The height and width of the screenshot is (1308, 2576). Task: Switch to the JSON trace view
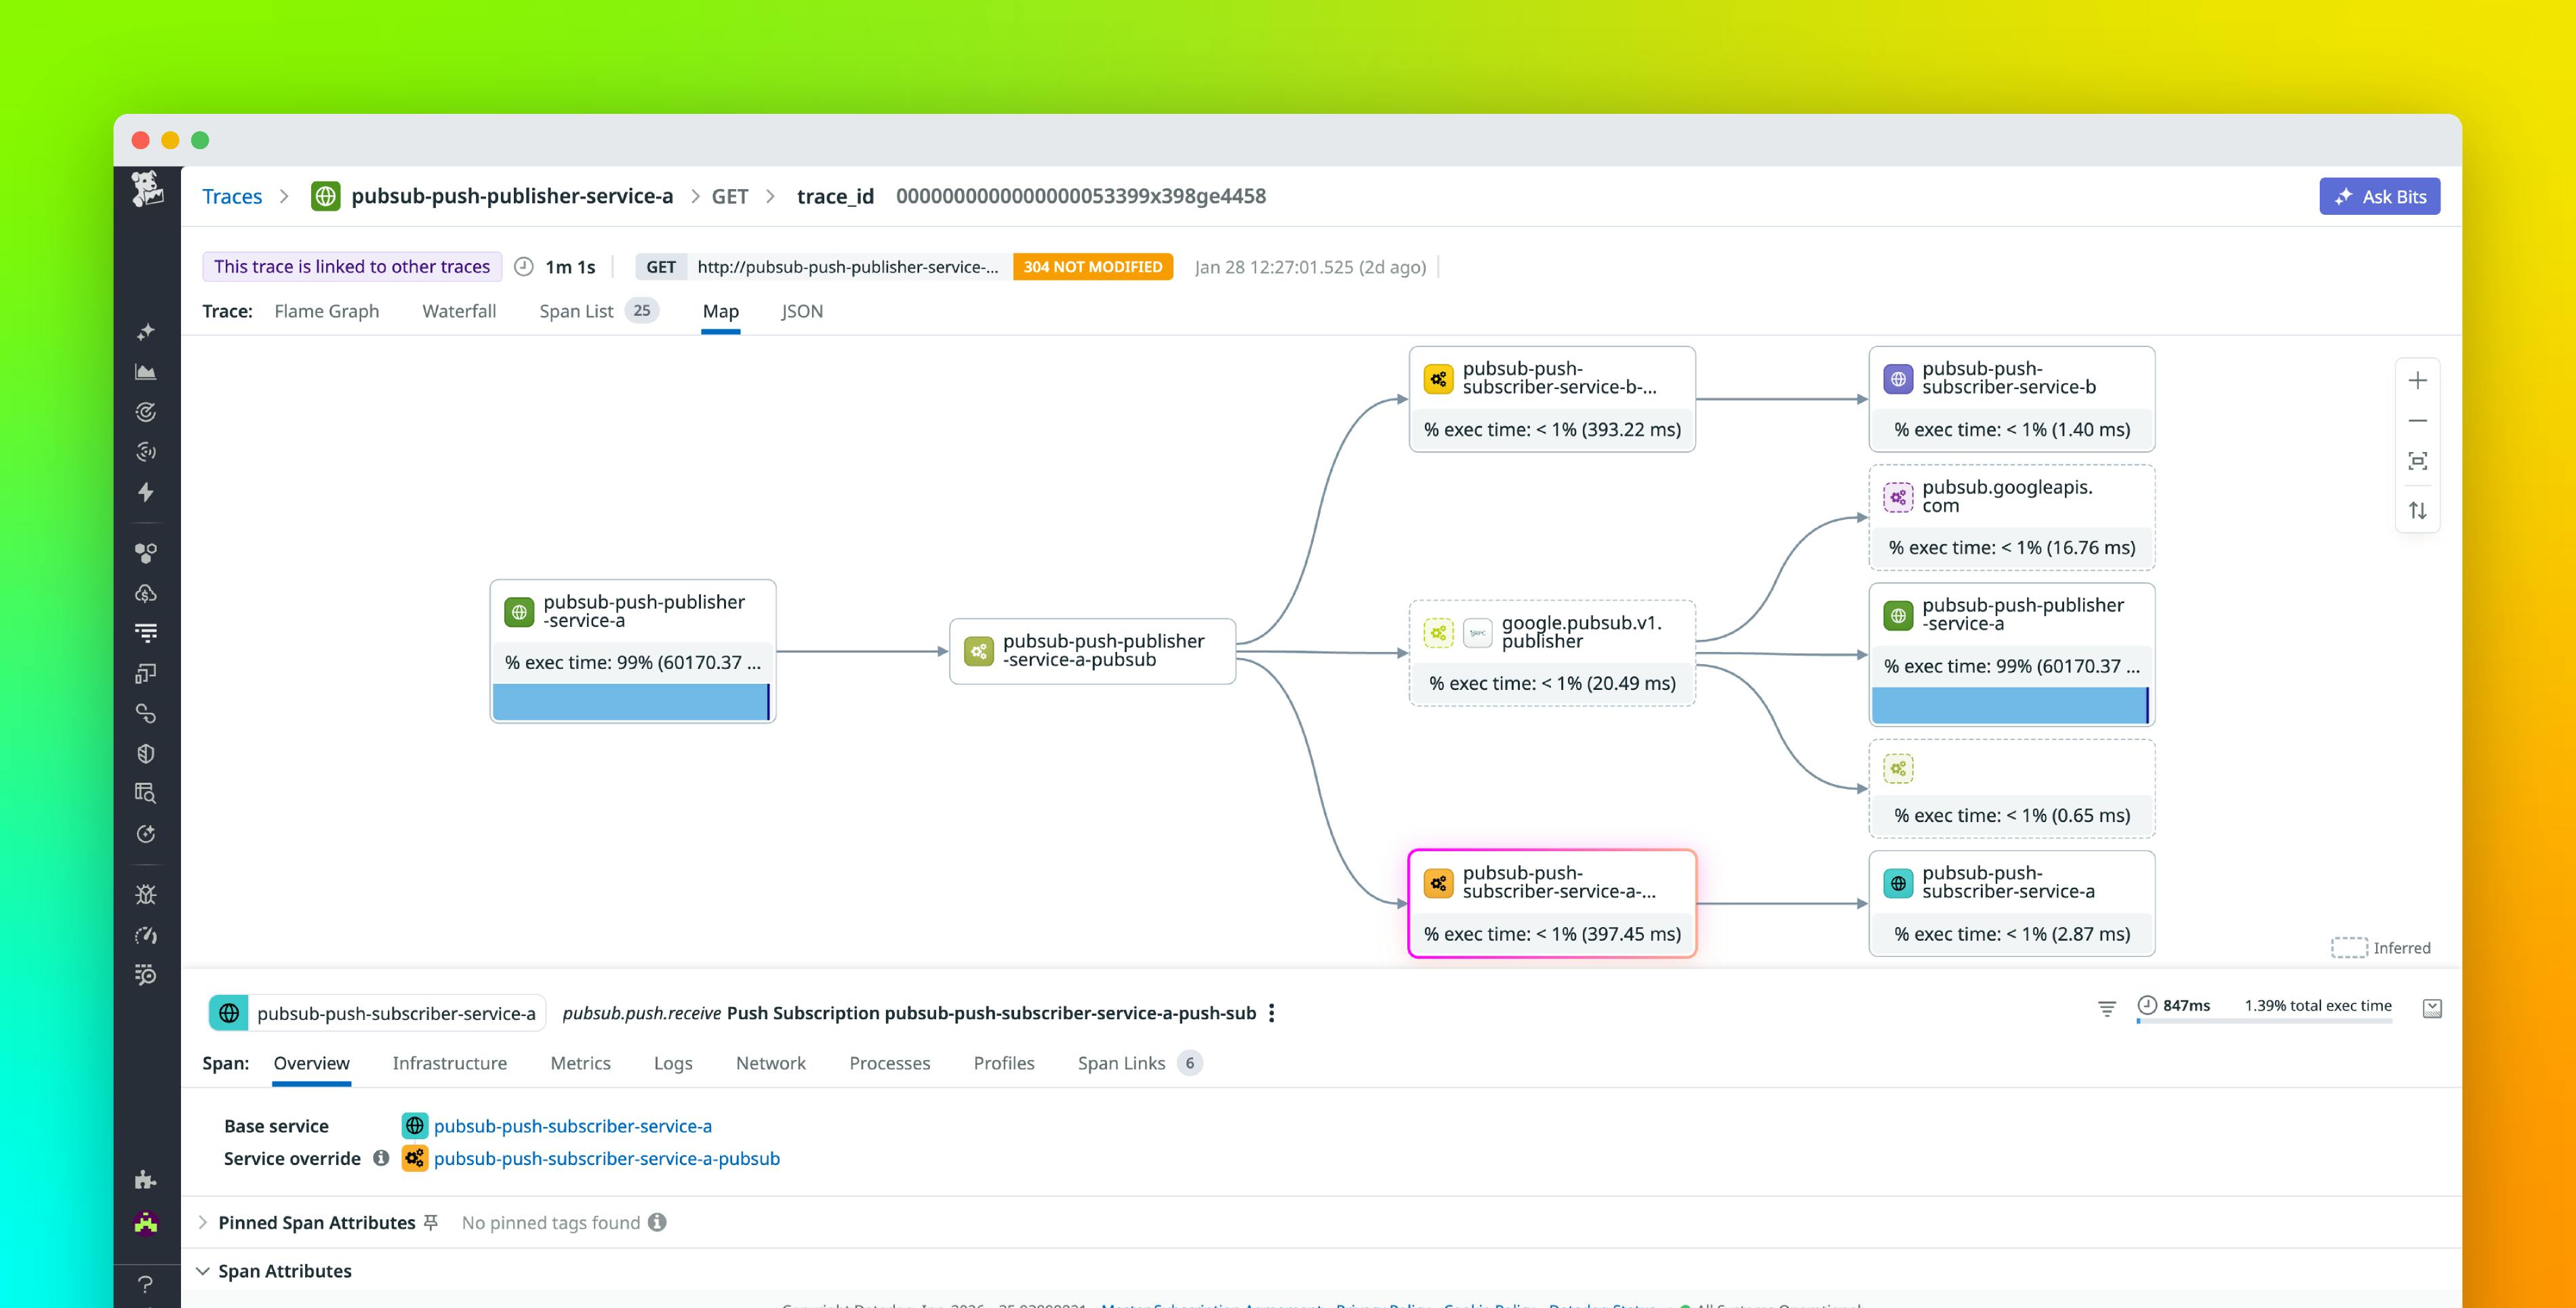tap(801, 311)
